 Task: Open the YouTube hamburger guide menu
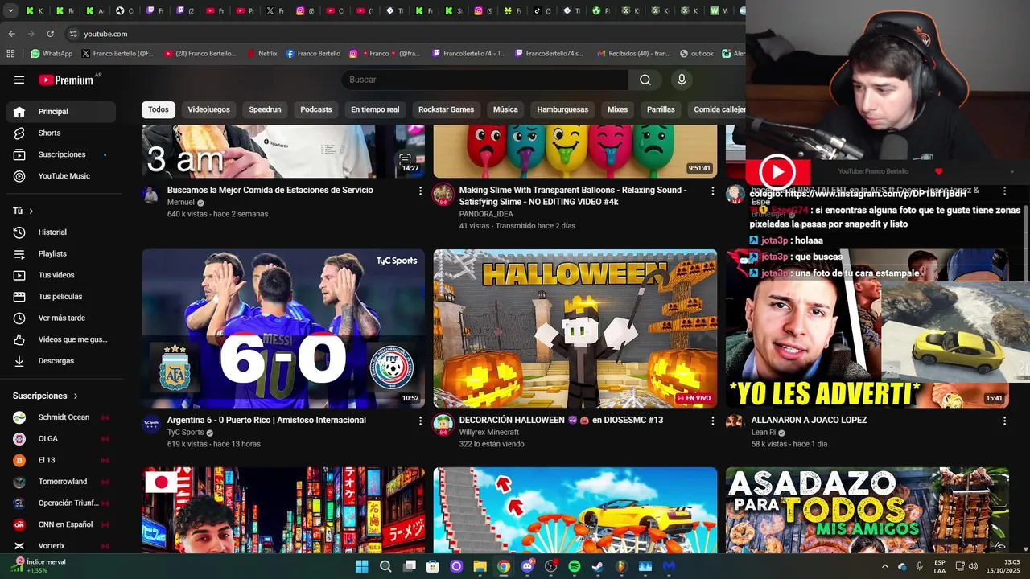(19, 80)
